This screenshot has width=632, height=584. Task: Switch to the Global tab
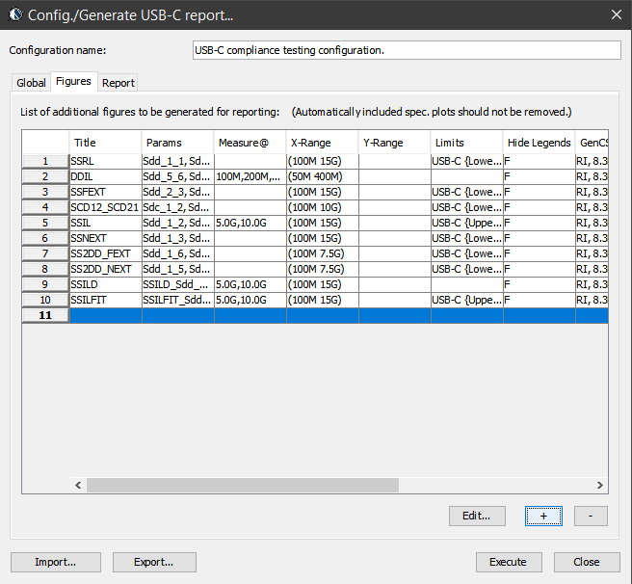pos(31,83)
